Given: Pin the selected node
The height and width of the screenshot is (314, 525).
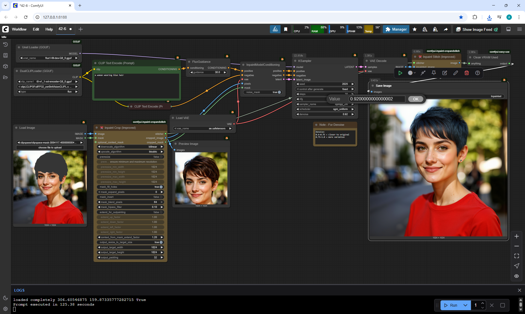Looking at the screenshot, I should point(434,73).
